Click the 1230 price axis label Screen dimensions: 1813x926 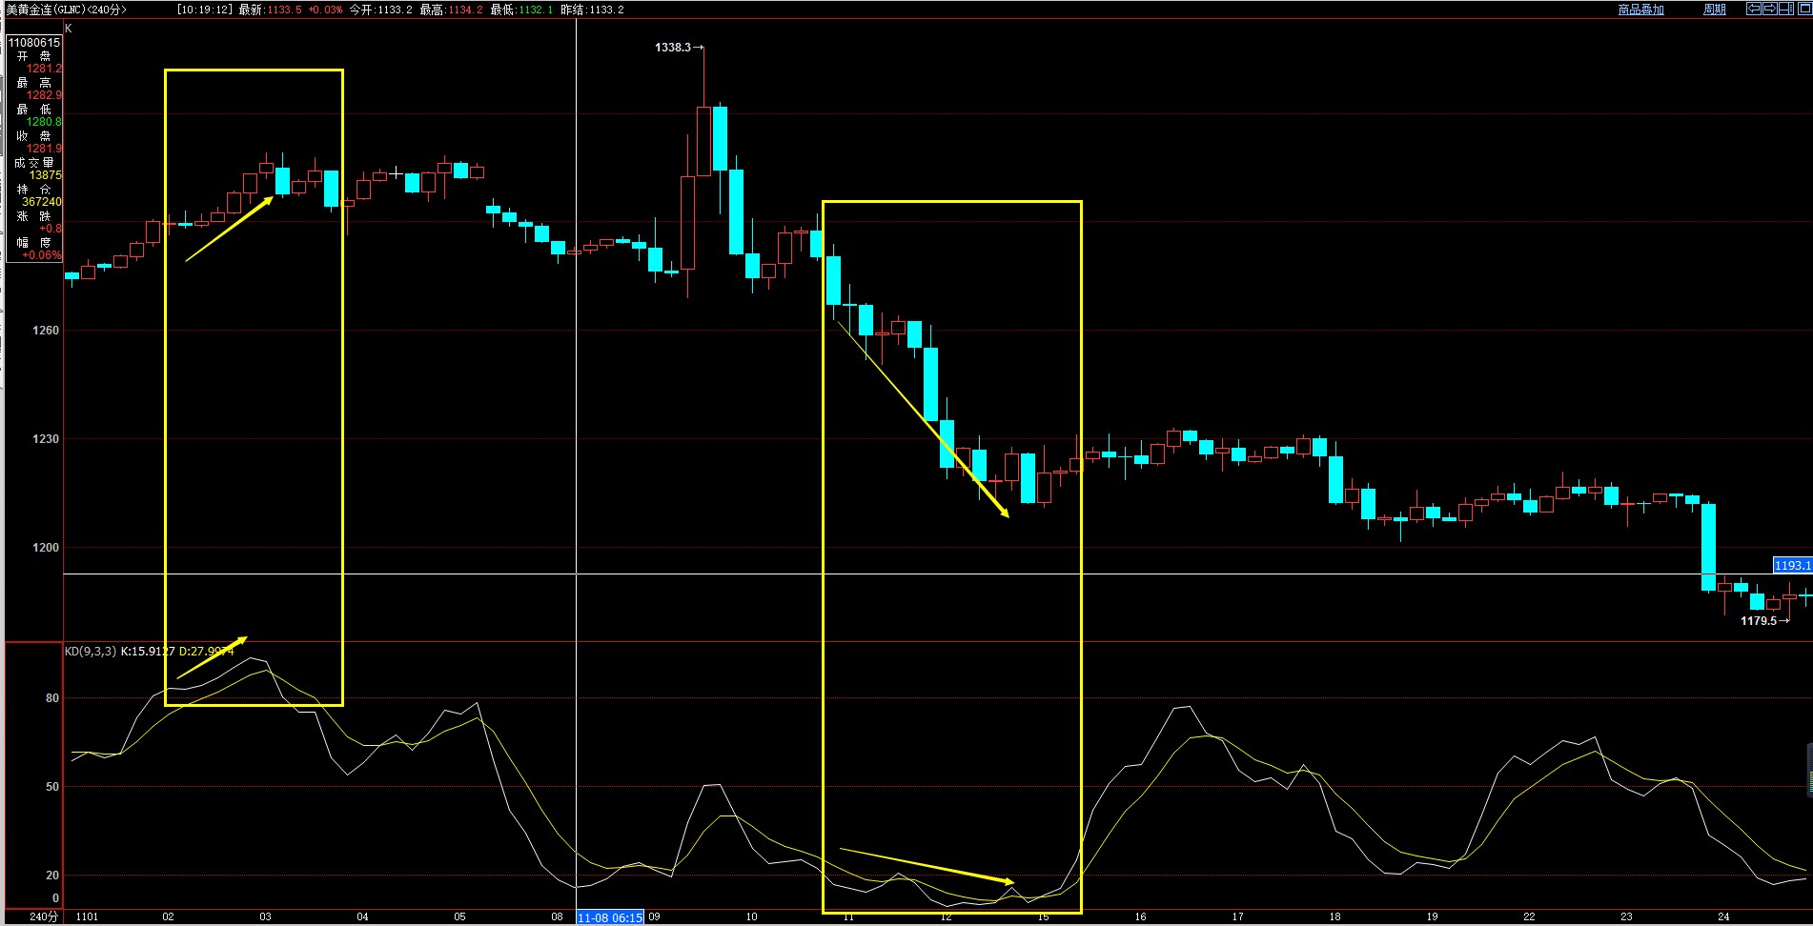[46, 439]
